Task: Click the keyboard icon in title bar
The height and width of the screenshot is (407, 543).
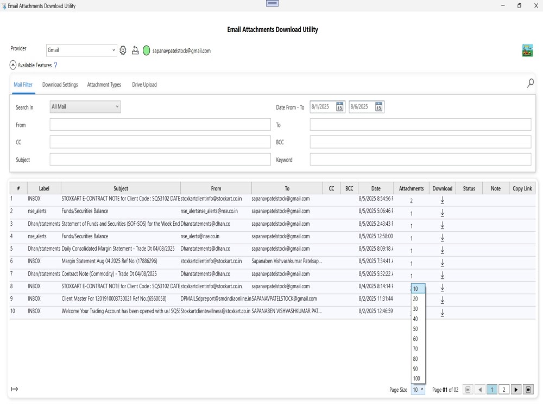Action: pyautogui.click(x=272, y=3)
